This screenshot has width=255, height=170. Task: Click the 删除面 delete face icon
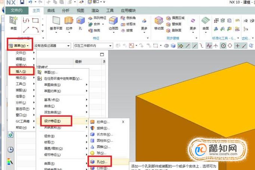click(x=168, y=30)
